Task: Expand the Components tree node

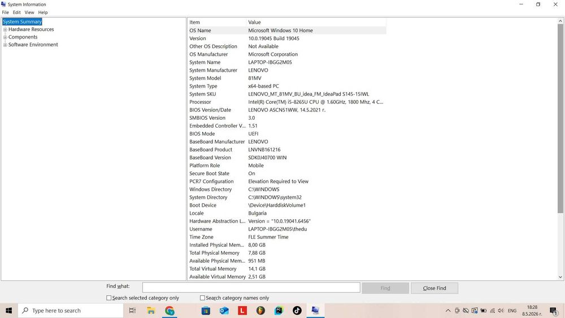Action: point(5,37)
